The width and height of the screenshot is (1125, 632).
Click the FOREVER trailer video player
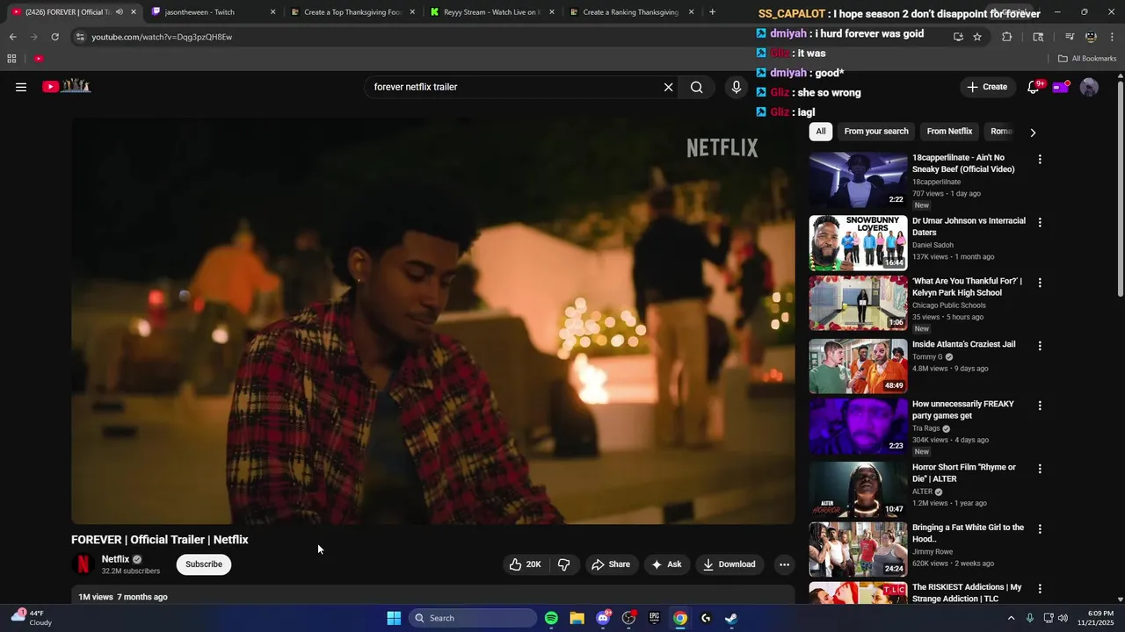pyautogui.click(x=433, y=320)
